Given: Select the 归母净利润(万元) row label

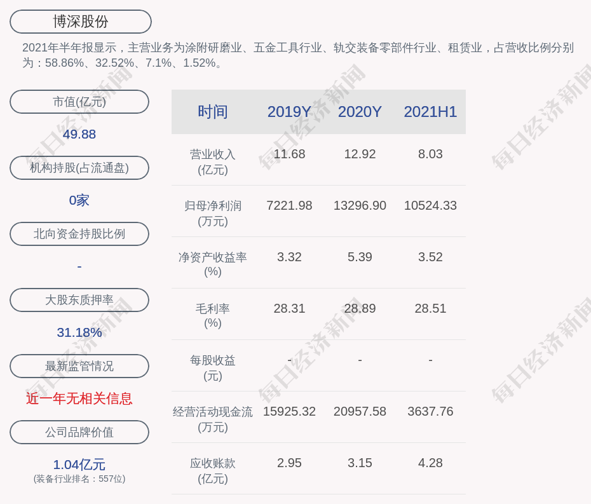Looking at the screenshot, I should pyautogui.click(x=213, y=214).
